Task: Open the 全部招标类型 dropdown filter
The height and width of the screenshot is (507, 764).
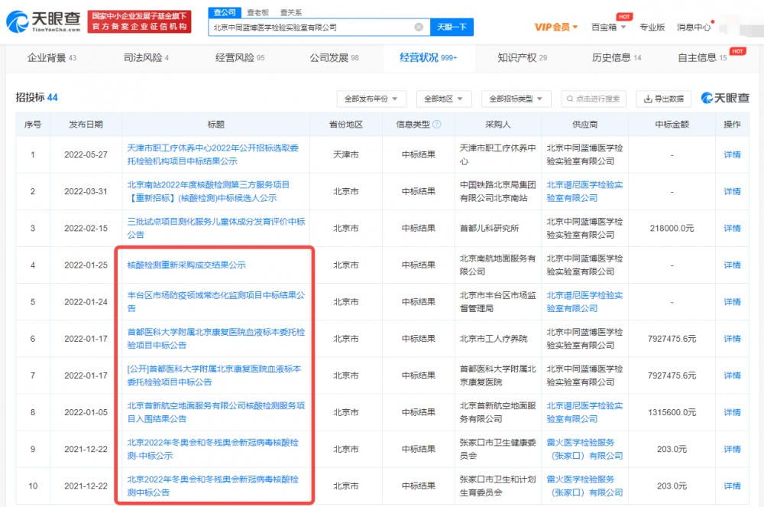Action: tap(516, 99)
